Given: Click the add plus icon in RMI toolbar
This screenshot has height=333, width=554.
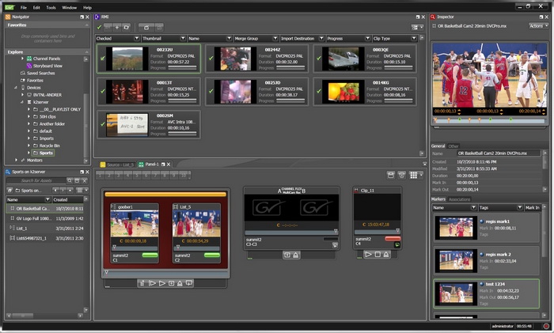Looking at the screenshot, I should (116, 27).
